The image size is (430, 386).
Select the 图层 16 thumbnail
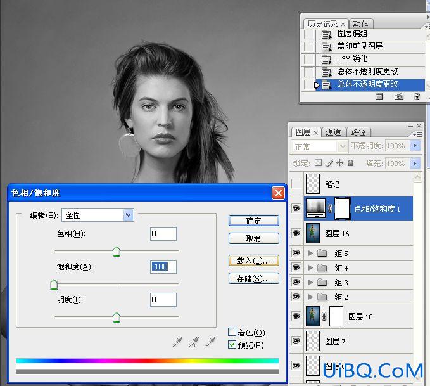[313, 233]
